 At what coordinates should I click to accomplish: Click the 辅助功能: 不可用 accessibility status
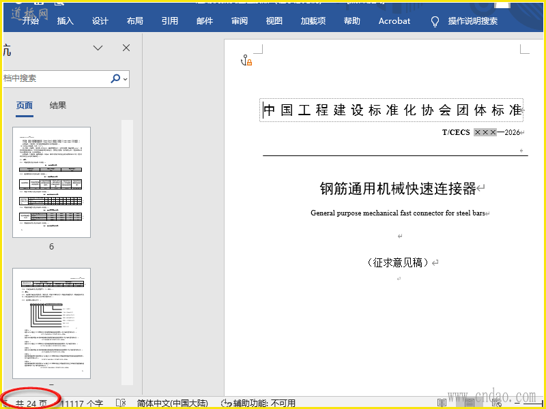(259, 403)
